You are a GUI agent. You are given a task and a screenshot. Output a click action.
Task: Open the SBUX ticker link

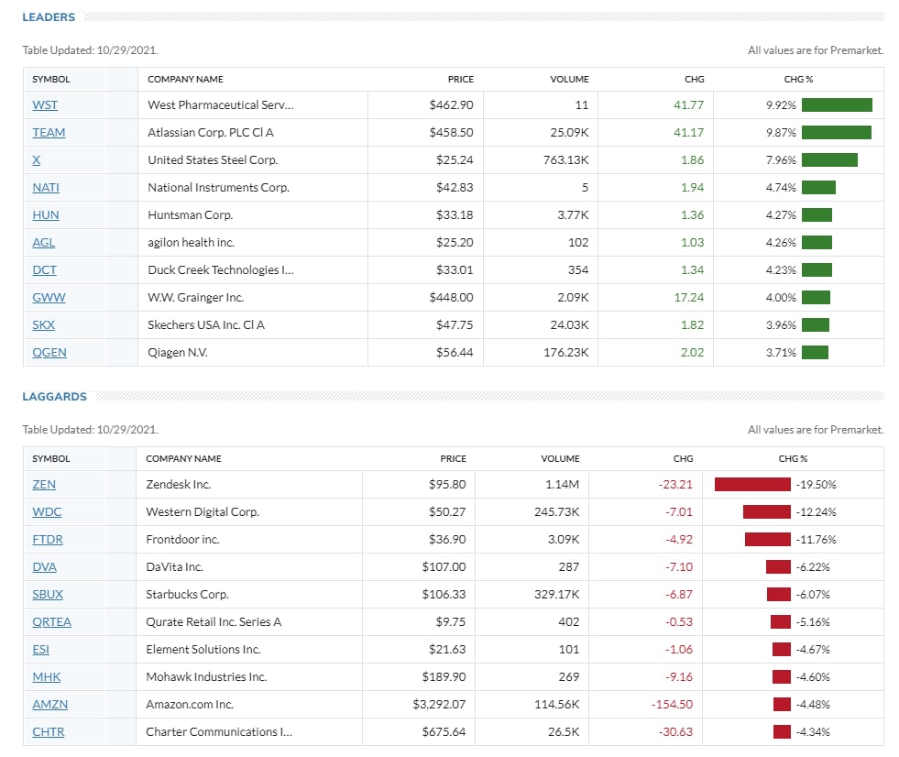point(48,595)
